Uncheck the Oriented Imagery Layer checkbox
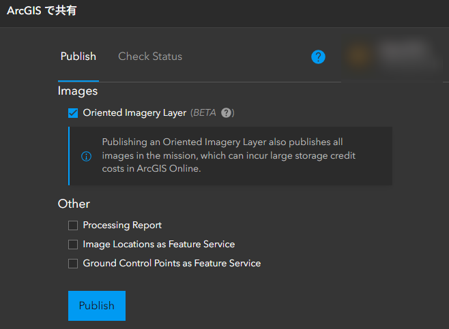This screenshot has height=329, width=449. point(73,113)
